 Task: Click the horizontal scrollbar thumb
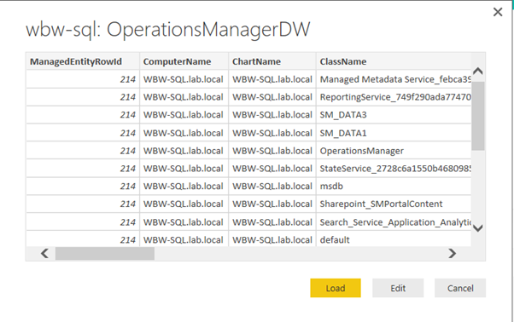click(x=105, y=253)
